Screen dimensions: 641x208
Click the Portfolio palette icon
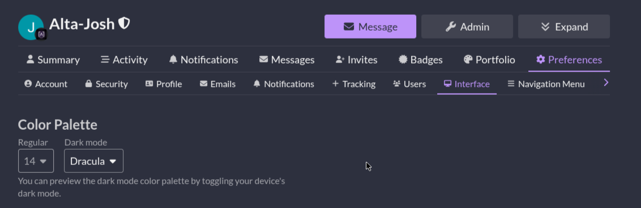pos(468,60)
